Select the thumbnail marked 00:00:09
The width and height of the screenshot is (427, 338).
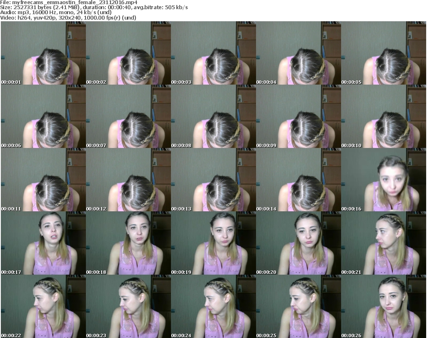click(x=299, y=116)
